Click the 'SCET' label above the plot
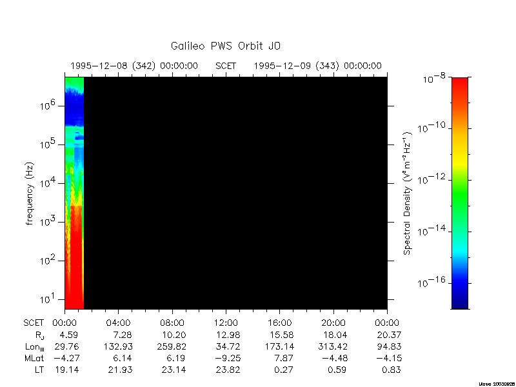The image size is (516, 387). 226,66
